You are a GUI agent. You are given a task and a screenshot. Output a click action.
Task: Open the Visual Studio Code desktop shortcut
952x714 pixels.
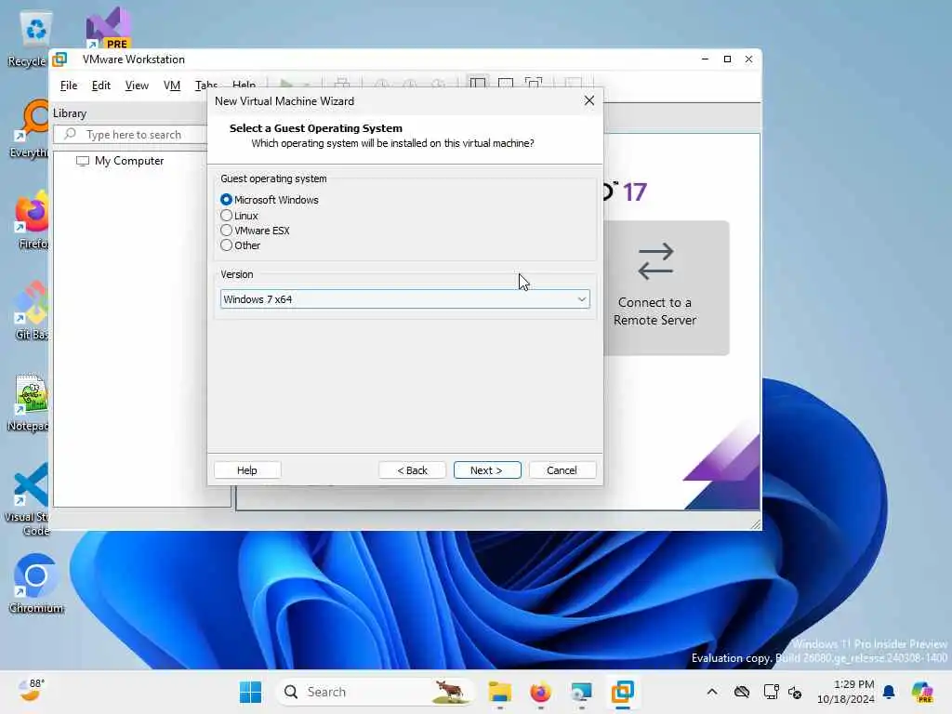[x=27, y=499]
